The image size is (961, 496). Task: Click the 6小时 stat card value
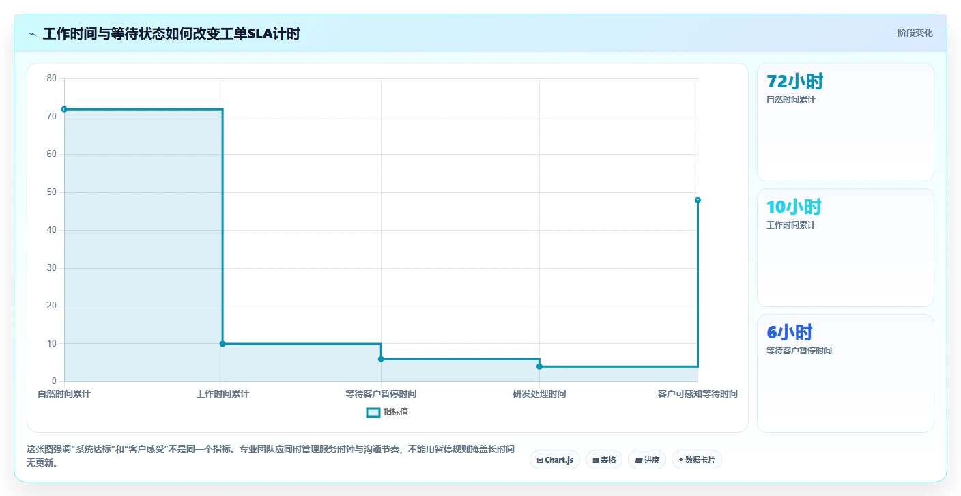(790, 332)
